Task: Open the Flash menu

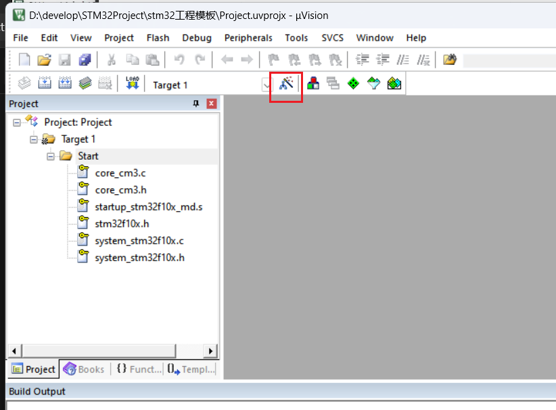Action: [158, 38]
